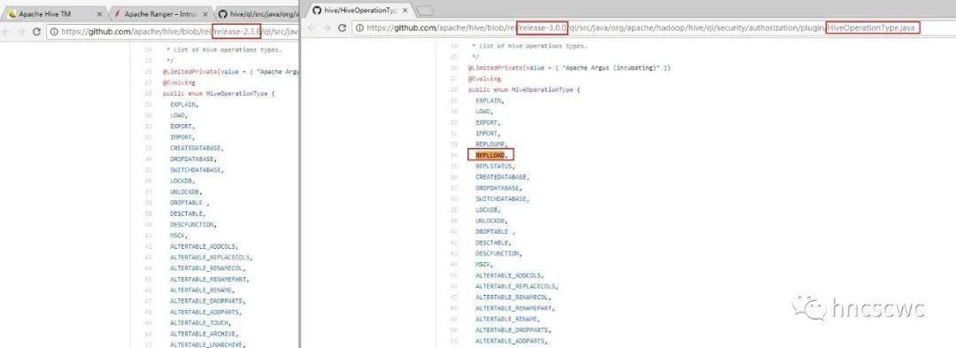The width and height of the screenshot is (956, 348).
Task: Click the LOAD line in the left window
Action: (x=179, y=115)
